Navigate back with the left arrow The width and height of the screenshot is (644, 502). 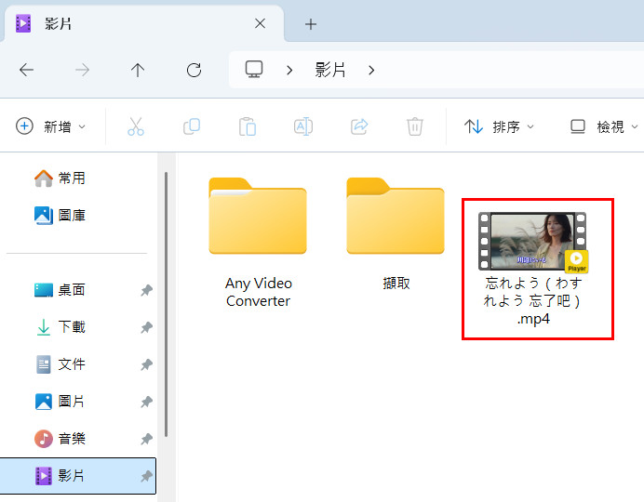(x=27, y=70)
